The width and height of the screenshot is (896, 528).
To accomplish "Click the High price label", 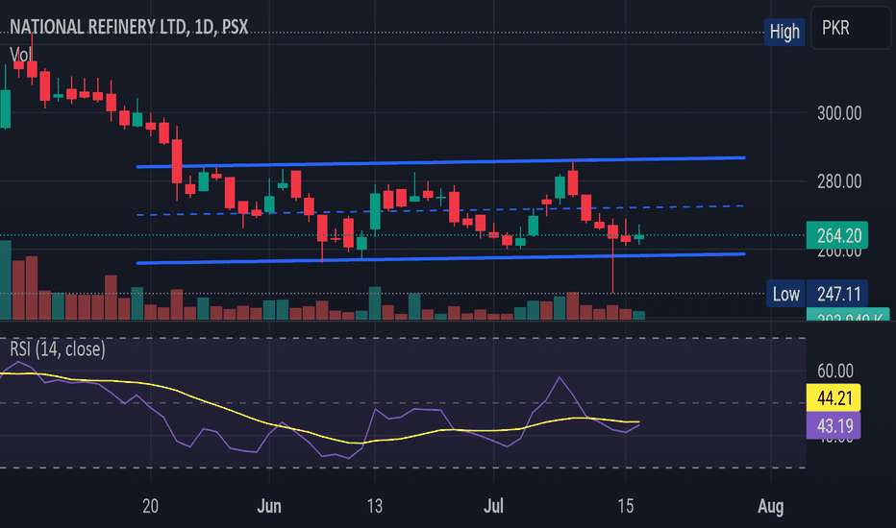I will coord(784,32).
